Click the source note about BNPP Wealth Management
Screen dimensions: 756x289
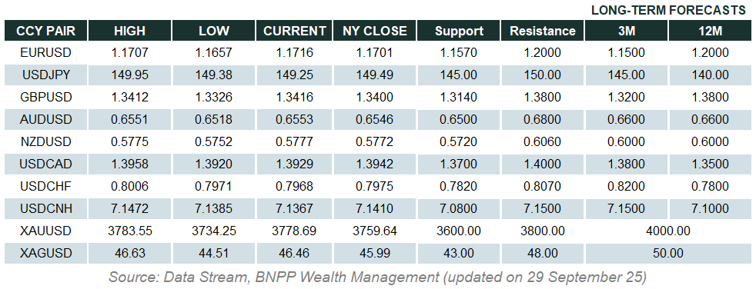click(x=377, y=277)
